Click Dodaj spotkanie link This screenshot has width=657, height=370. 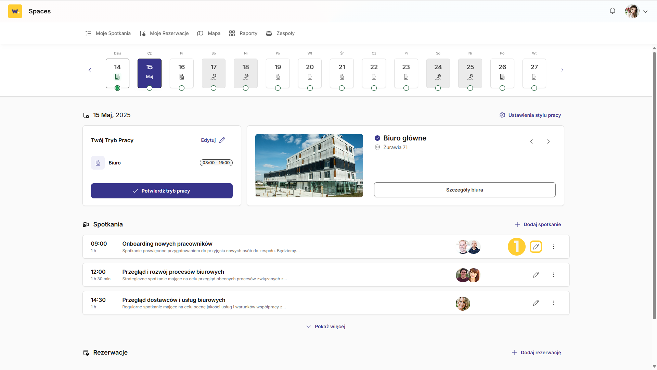[x=538, y=224]
